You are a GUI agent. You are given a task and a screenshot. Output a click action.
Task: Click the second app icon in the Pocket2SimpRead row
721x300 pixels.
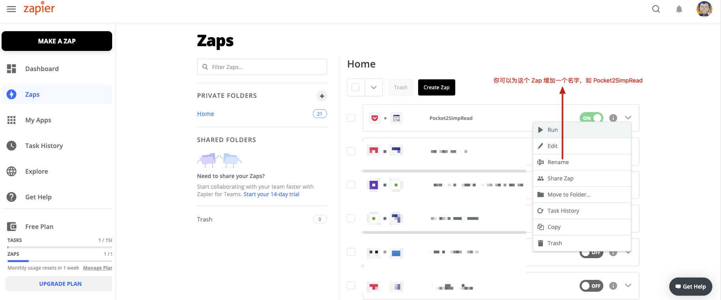(396, 118)
